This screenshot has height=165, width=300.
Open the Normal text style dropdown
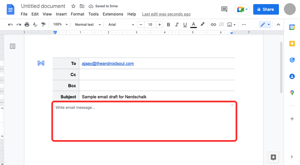[x=88, y=25]
